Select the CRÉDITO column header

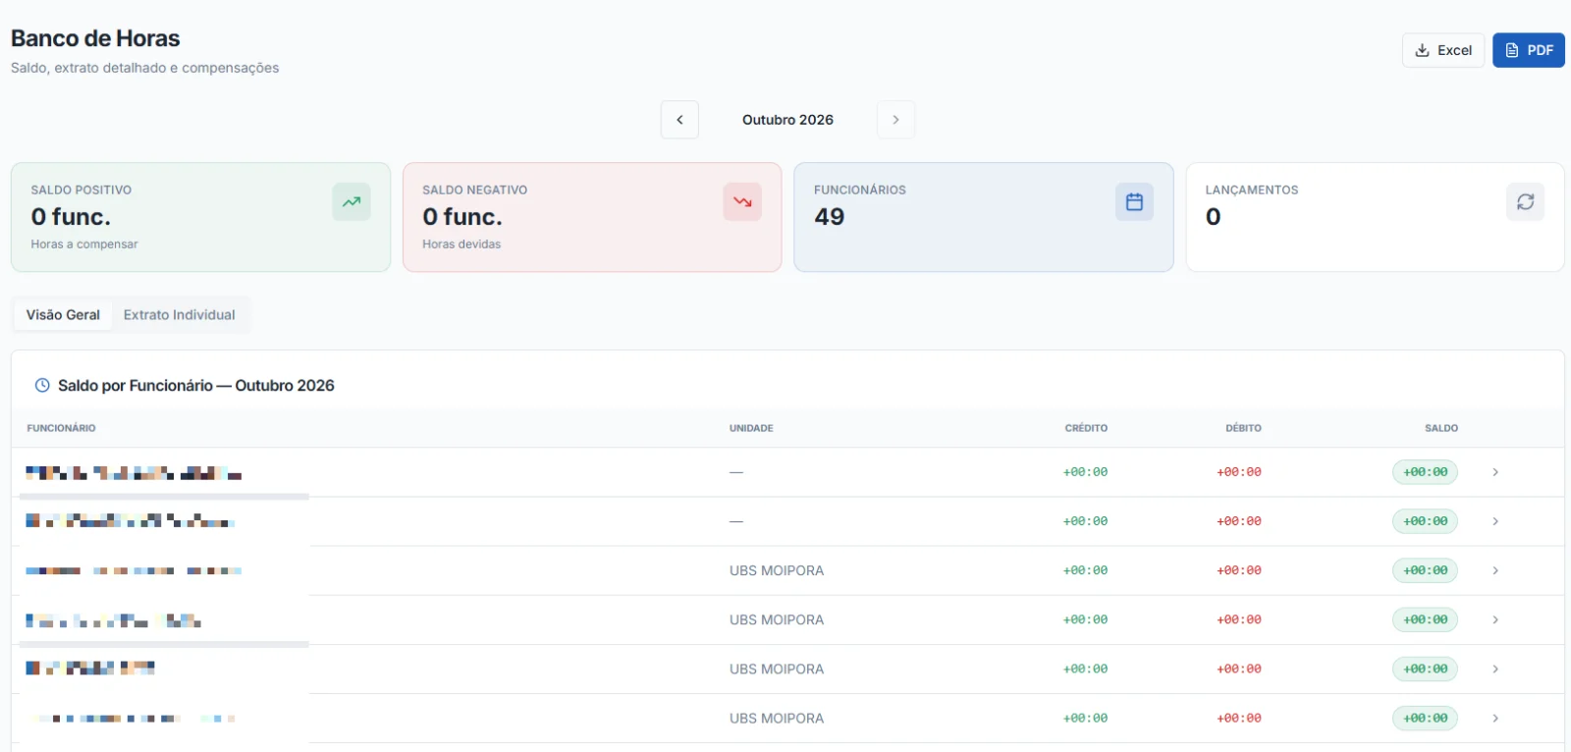(x=1086, y=428)
